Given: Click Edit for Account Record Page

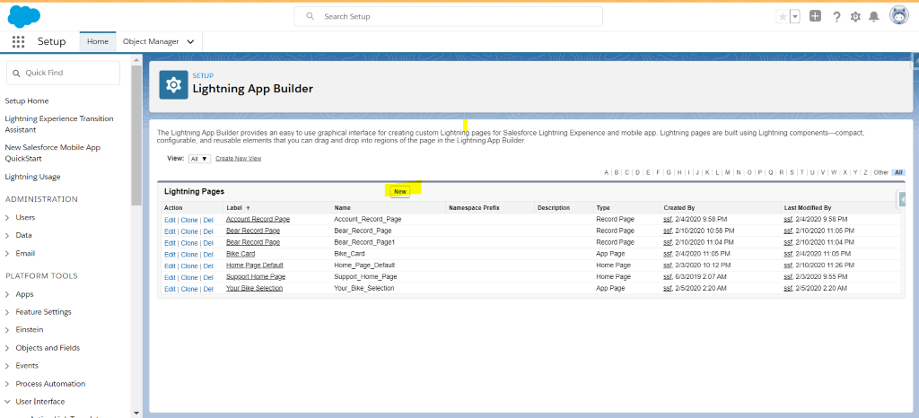Looking at the screenshot, I should click(170, 220).
